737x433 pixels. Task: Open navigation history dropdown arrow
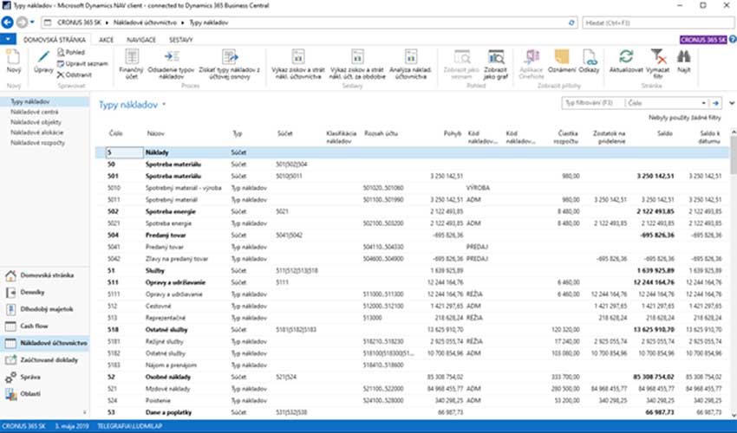pos(32,22)
